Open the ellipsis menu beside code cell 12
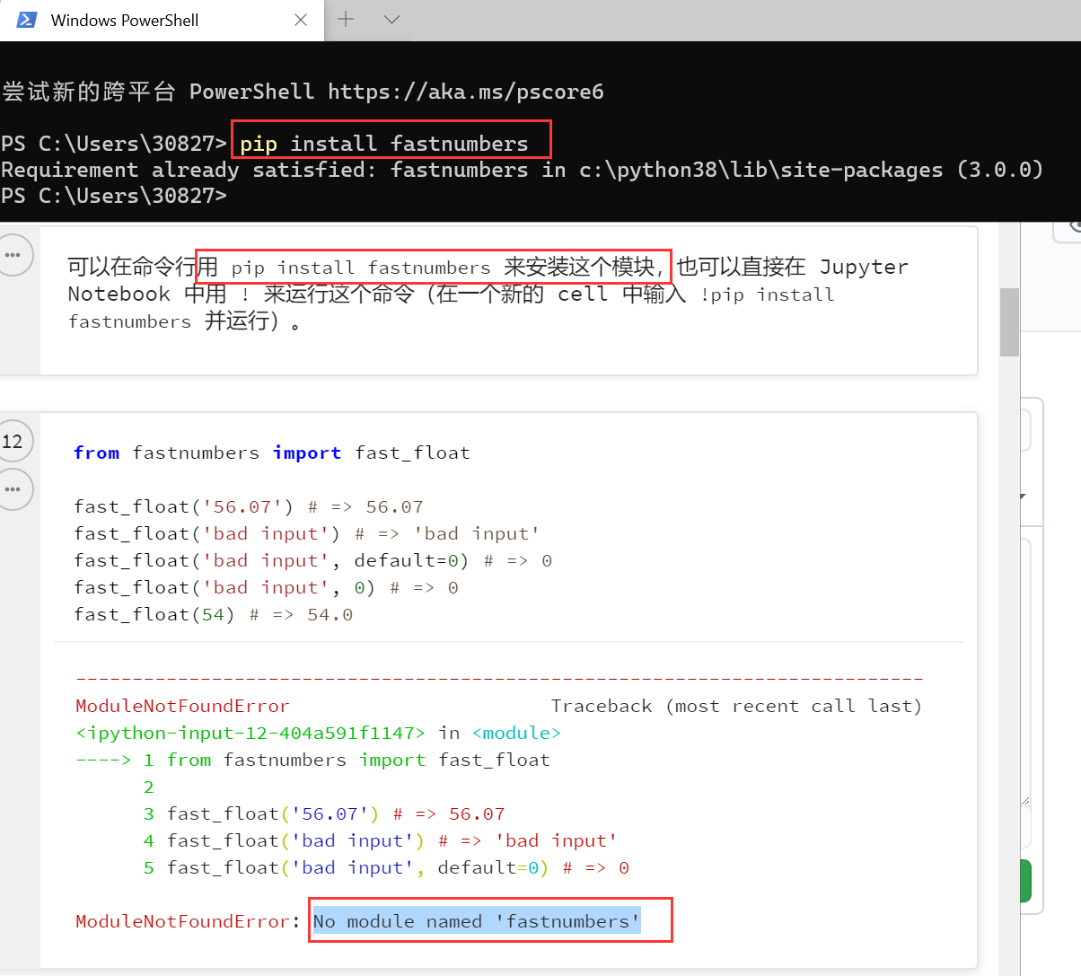This screenshot has width=1081, height=976. [x=14, y=489]
